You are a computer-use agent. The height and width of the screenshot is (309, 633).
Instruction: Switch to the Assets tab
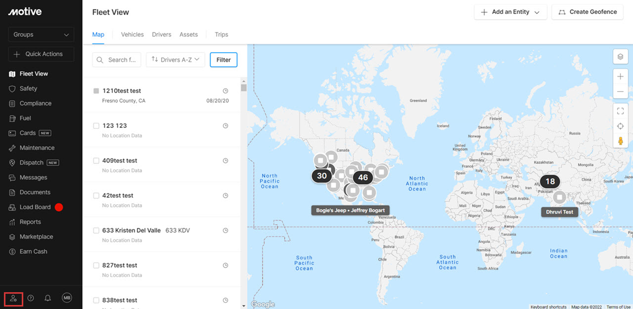coord(188,34)
